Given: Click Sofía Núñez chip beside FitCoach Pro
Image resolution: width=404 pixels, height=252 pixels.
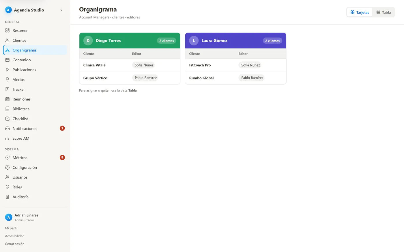Looking at the screenshot, I should click(250, 65).
